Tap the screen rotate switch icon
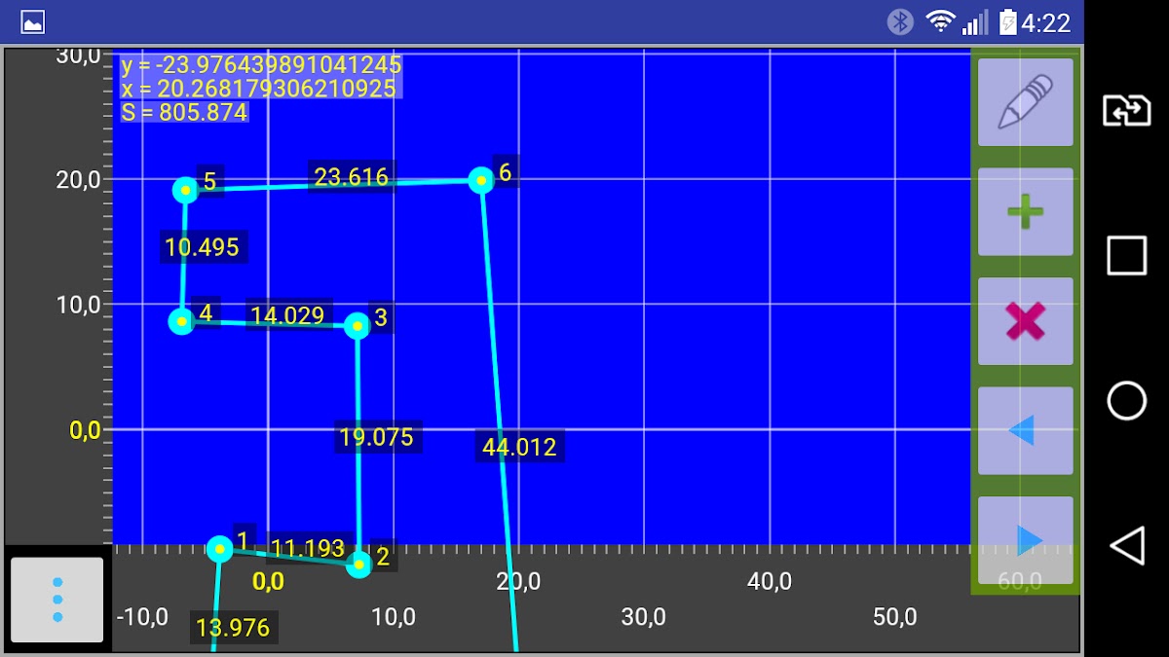Screen dimensions: 1169x657 point(1126,111)
